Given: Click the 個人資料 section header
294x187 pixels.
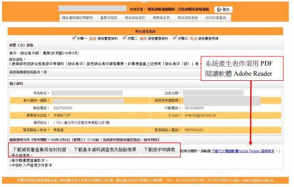Looking at the screenshot, I should 145,83.
